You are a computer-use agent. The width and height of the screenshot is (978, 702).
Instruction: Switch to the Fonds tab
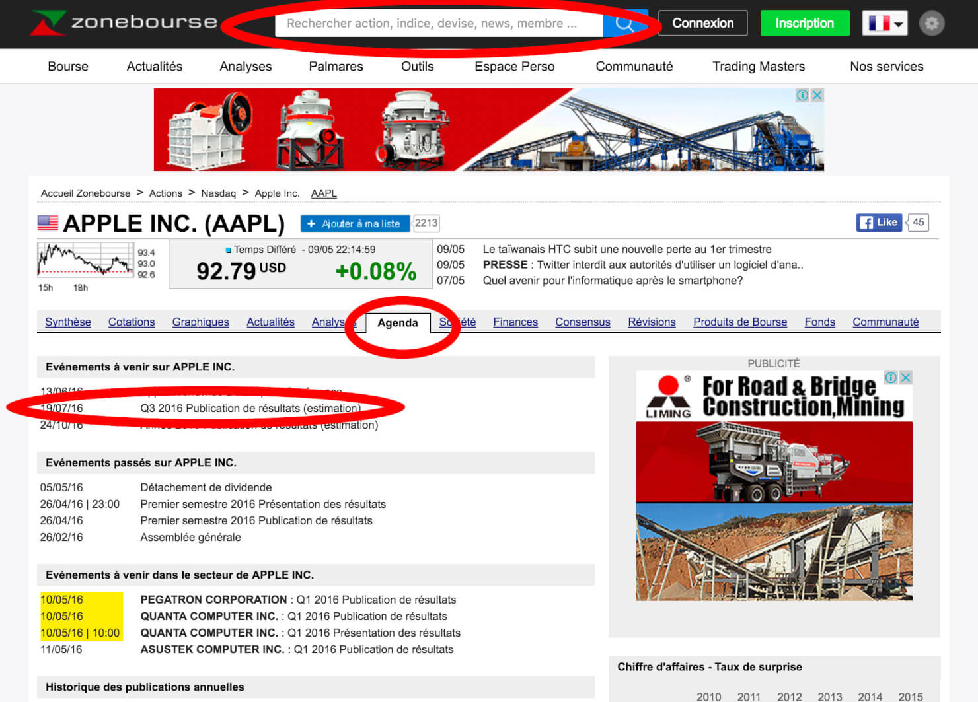pos(820,322)
